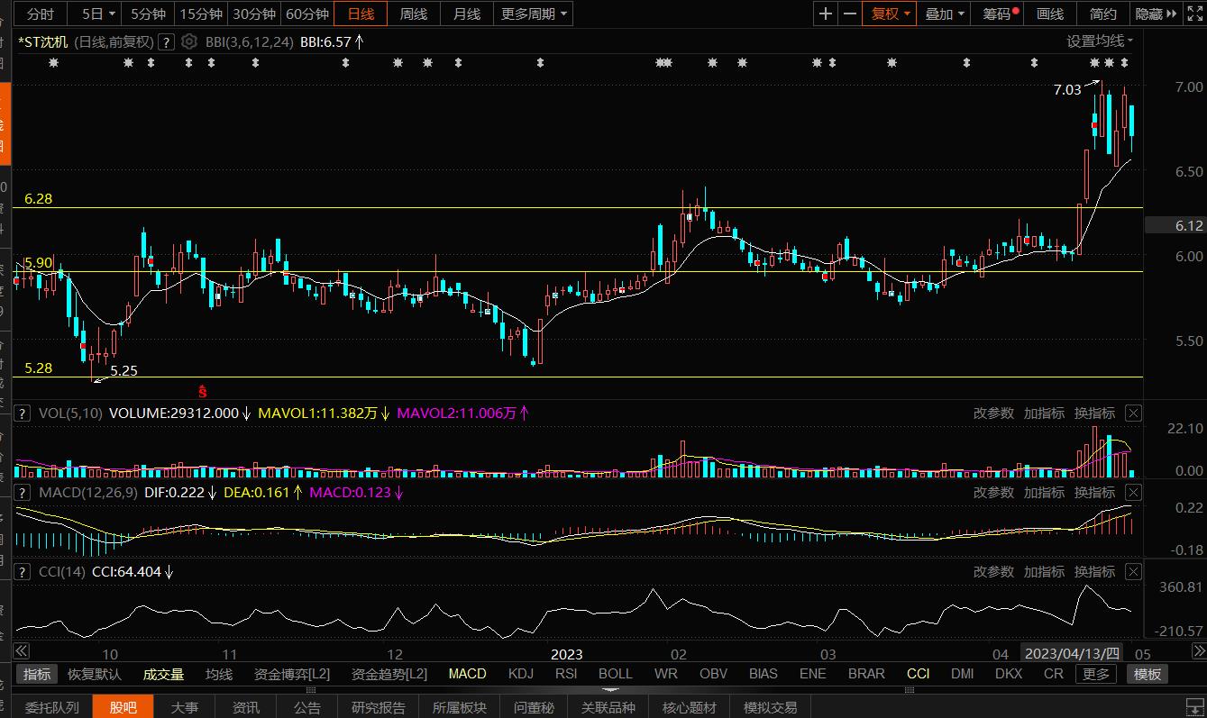This screenshot has height=718, width=1207.
Task: Toggle the 成交量 volume indicator
Action: (163, 674)
